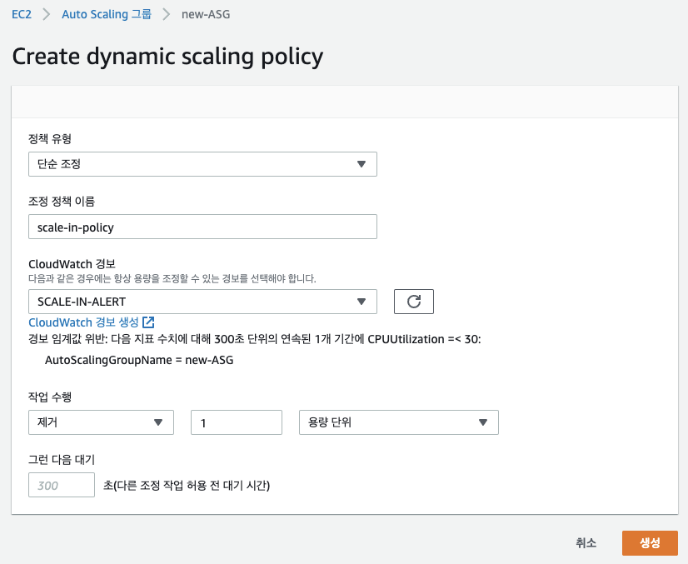Open the external link icon beside CloudWatch 경보 생성
The image size is (688, 564).
148,322
